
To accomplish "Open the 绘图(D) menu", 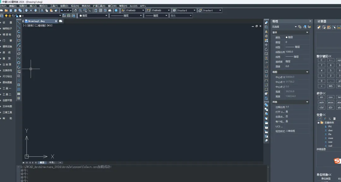I will pos(64,6).
